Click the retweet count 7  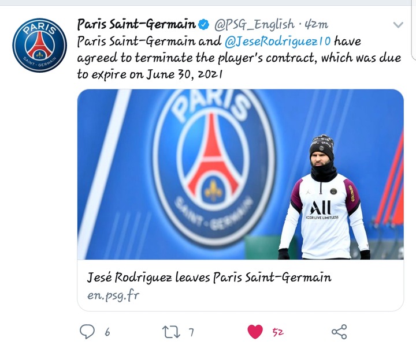point(191,332)
